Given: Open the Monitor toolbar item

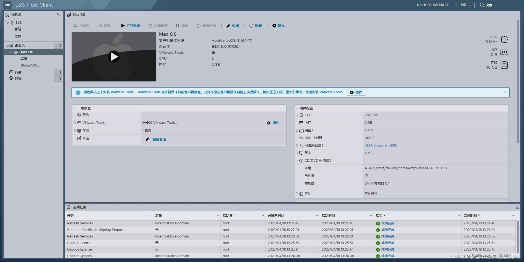Looking at the screenshot, I should 104,26.
